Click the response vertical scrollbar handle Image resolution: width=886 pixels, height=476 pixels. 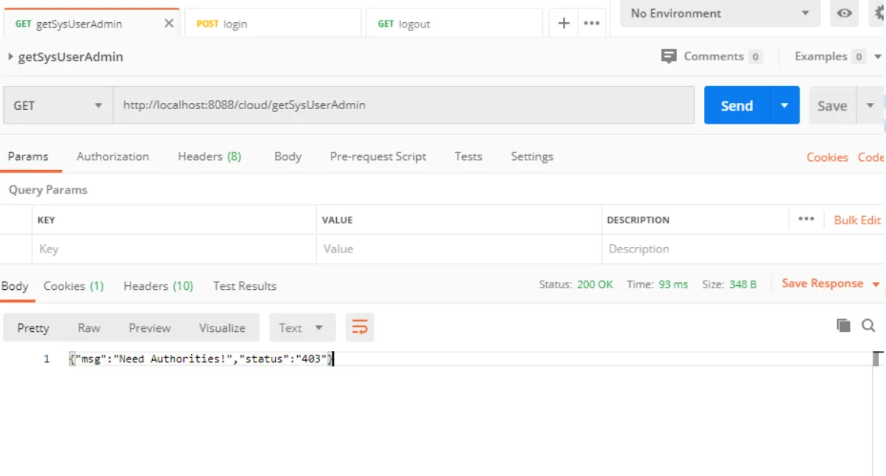point(877,359)
